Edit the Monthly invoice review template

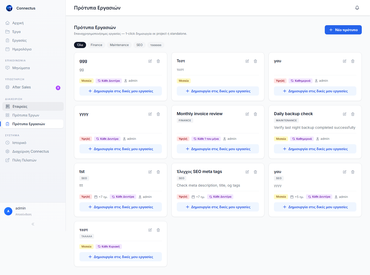pos(247,114)
